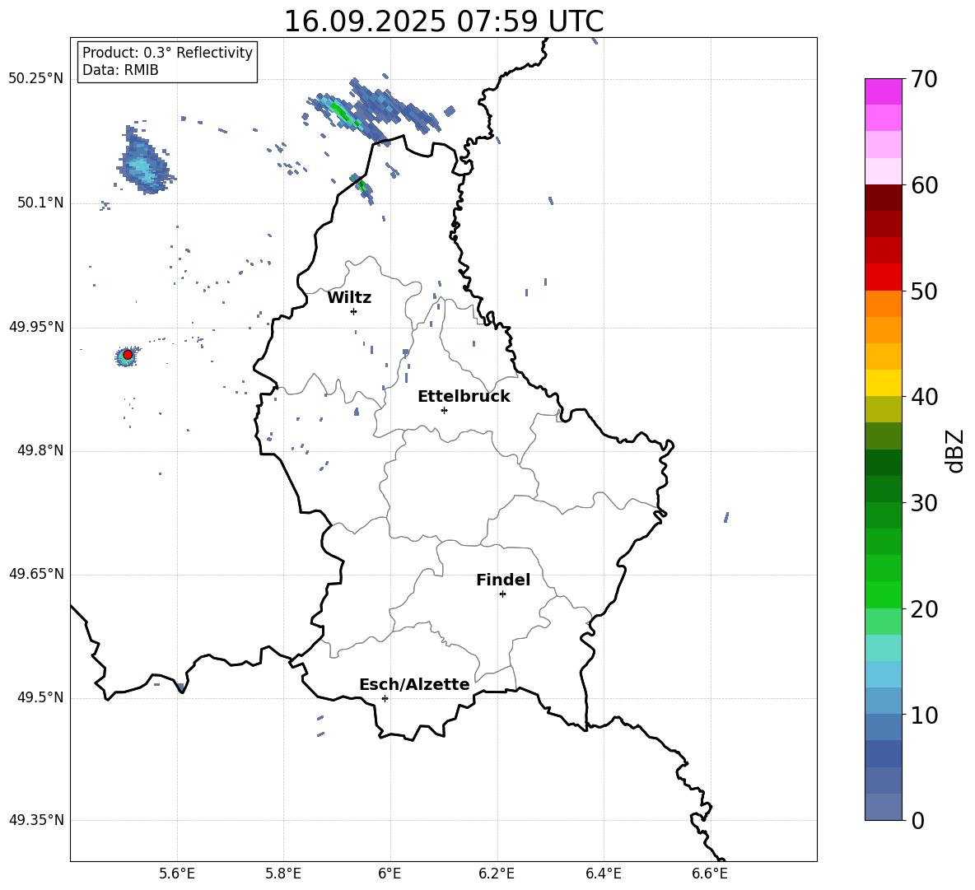The width and height of the screenshot is (975, 890).
Task: Click the dark maroon colorbar swatch below 60
Action: tap(883, 198)
